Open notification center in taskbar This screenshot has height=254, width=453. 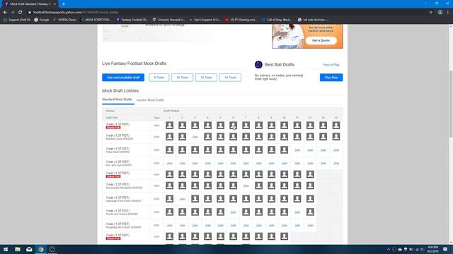coord(445,249)
